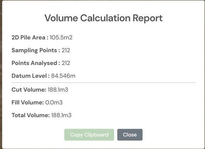Close the Volume Calculation Report dialog
Image resolution: width=205 pixels, height=149 pixels.
(x=130, y=134)
